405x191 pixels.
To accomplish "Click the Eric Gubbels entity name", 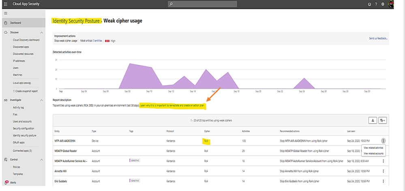I will click(60, 181).
